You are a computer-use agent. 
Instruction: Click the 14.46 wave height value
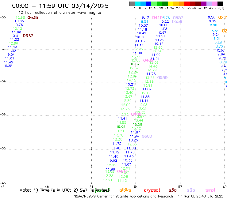pos(153,66)
